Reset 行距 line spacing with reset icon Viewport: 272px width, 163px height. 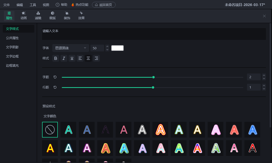point(55,87)
